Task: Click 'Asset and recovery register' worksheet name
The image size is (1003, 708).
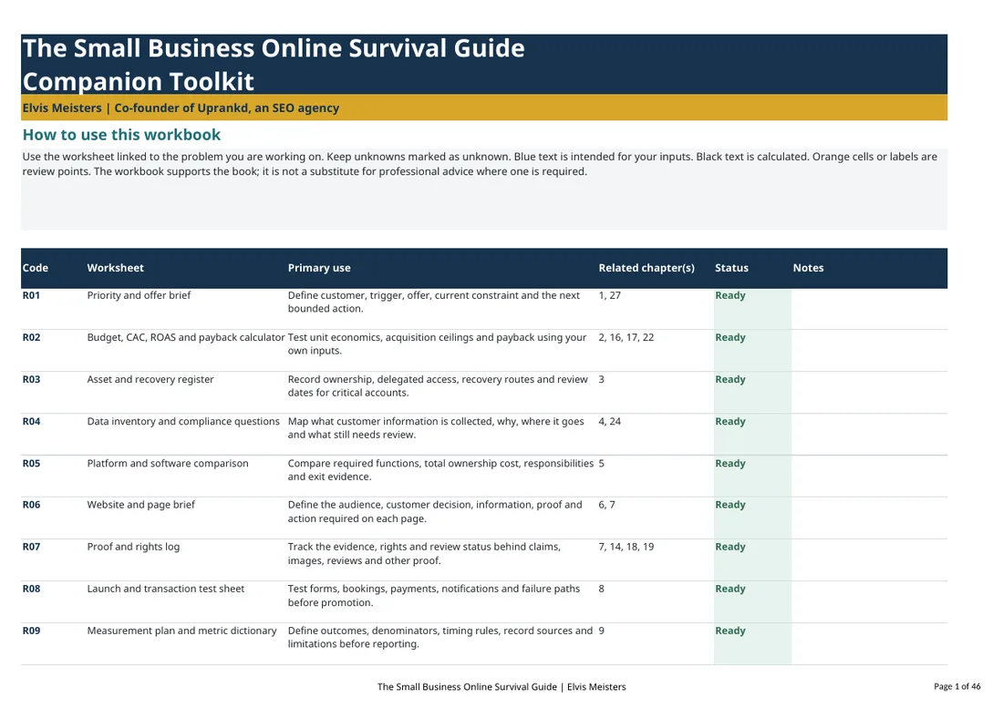Action: click(x=150, y=380)
